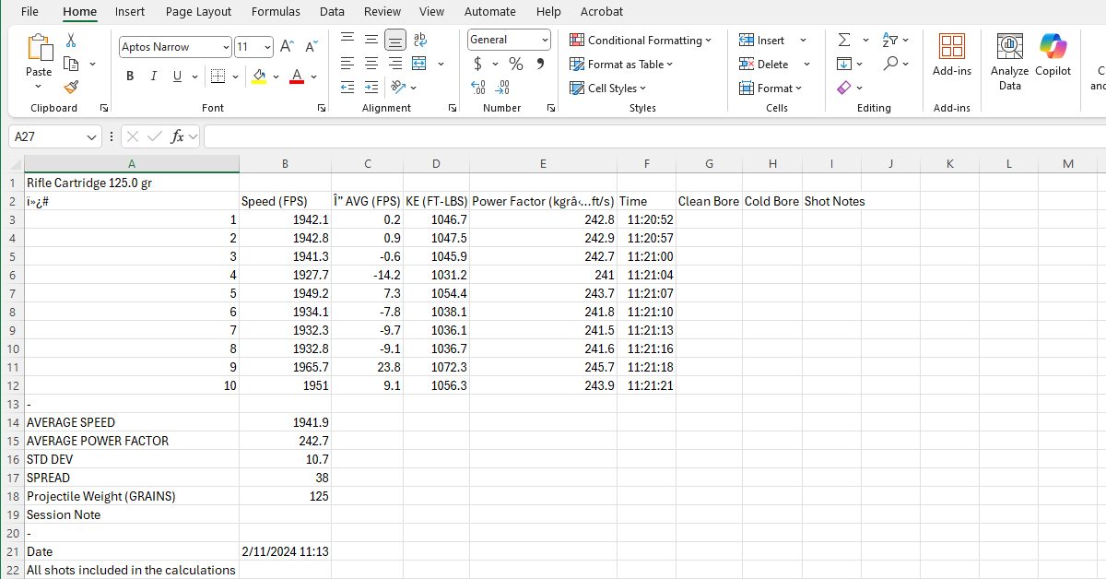Open the Page Layout tab
The width and height of the screenshot is (1106, 579).
199,12
